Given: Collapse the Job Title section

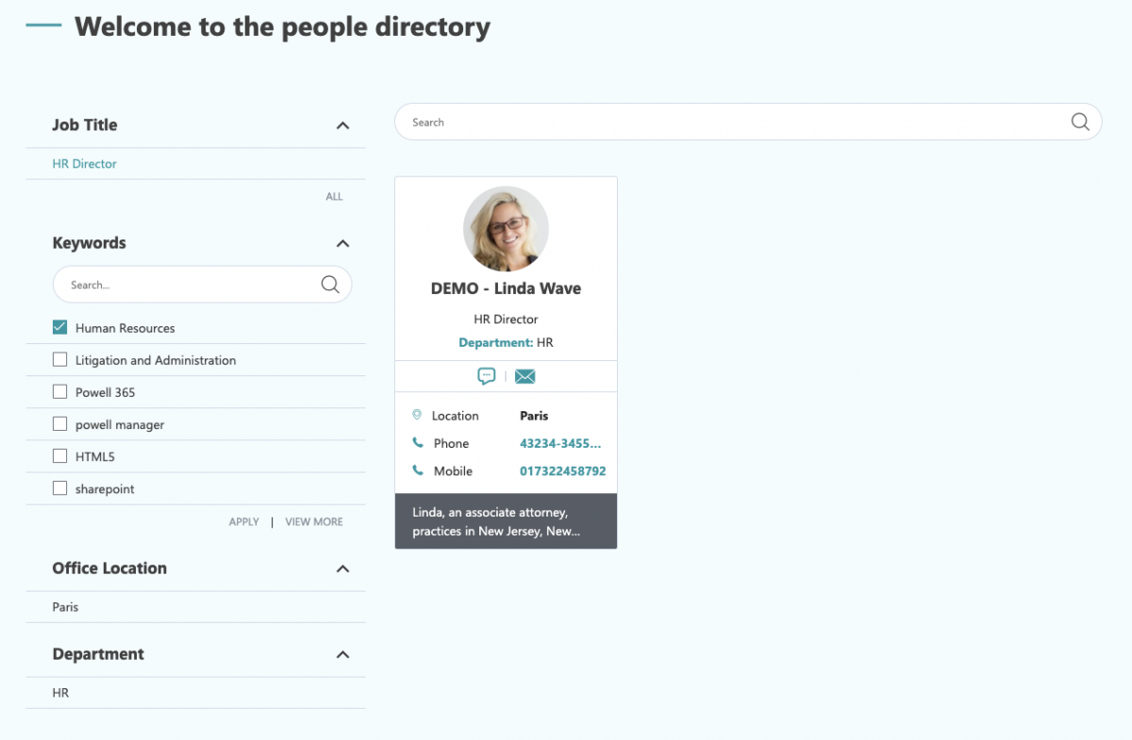Looking at the screenshot, I should tap(342, 125).
